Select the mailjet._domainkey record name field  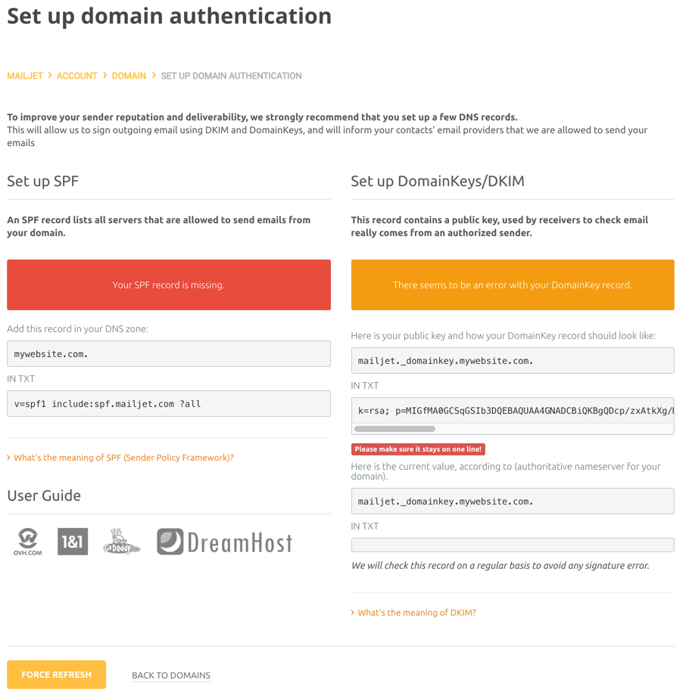(512, 360)
